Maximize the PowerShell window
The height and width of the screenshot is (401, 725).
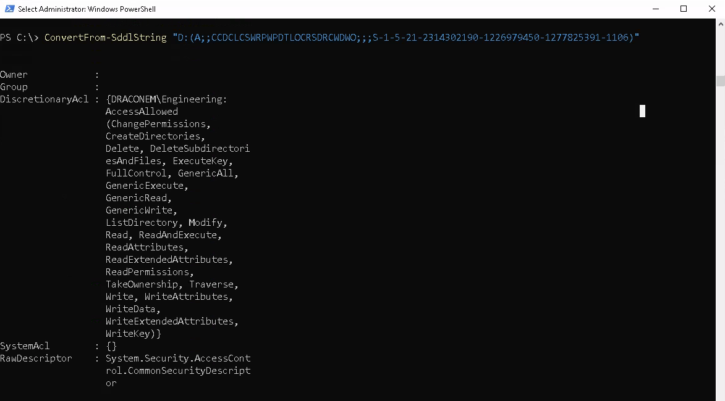point(684,9)
